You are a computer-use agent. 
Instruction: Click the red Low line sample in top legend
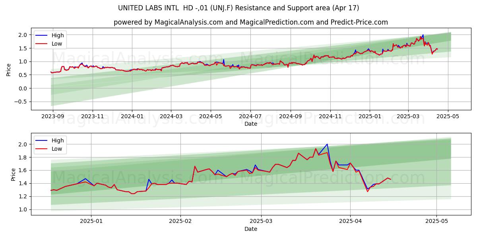click(x=42, y=44)
